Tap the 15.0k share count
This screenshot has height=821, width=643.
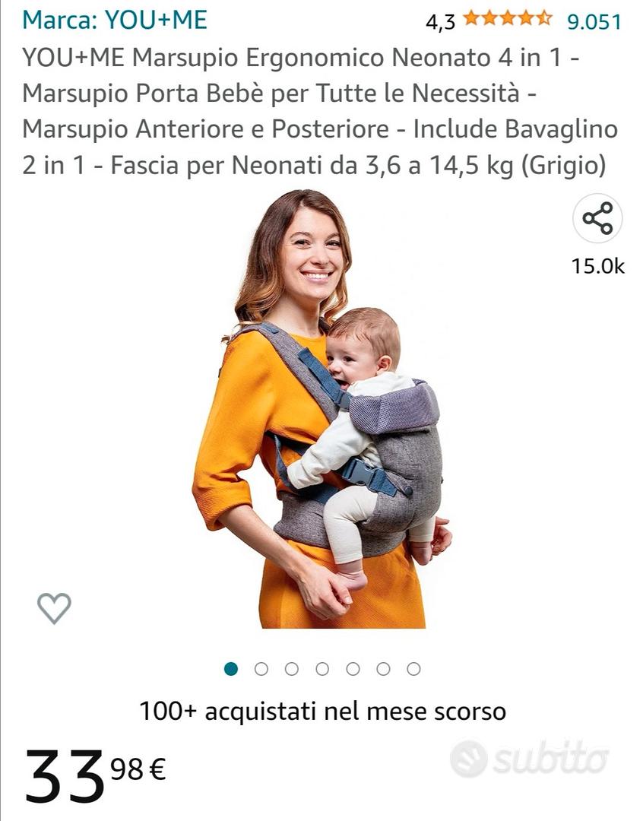[x=598, y=266]
